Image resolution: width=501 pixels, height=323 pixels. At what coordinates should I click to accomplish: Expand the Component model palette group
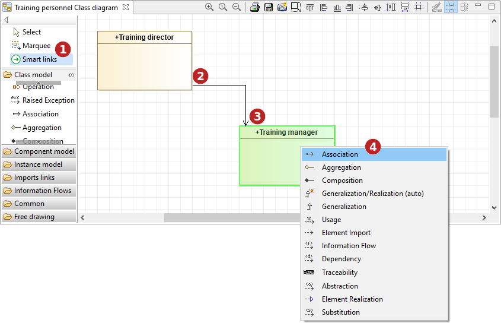[x=39, y=151]
